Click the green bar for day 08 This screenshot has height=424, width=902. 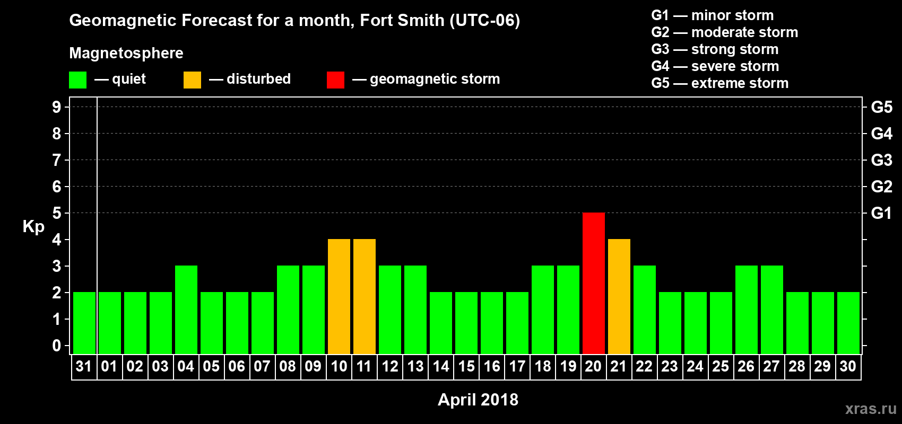click(288, 310)
